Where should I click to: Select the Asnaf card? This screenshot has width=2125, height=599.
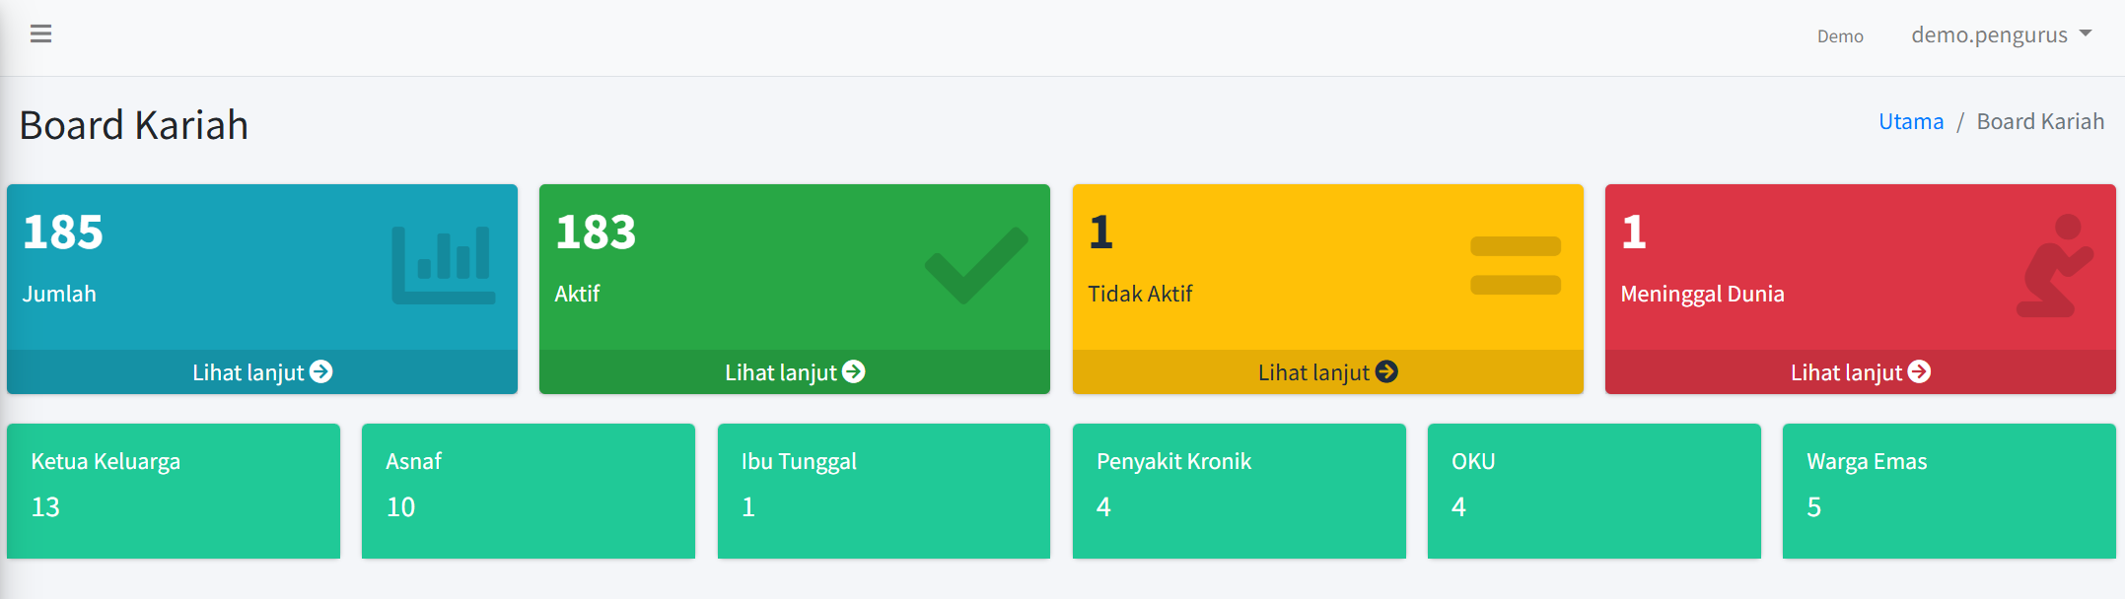tap(529, 491)
